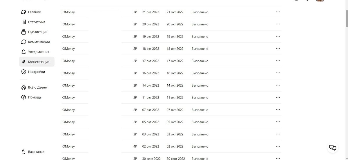Open Статистика bar chart icon

(x=23, y=22)
